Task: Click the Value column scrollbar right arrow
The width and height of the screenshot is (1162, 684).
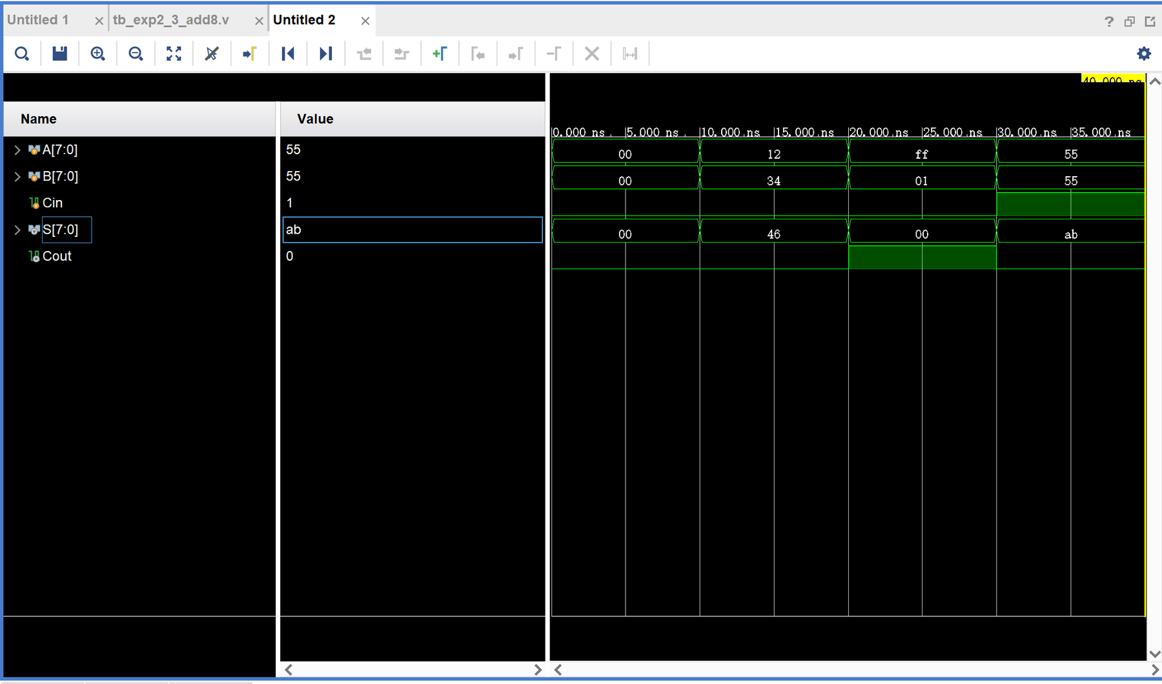Action: pyautogui.click(x=538, y=670)
